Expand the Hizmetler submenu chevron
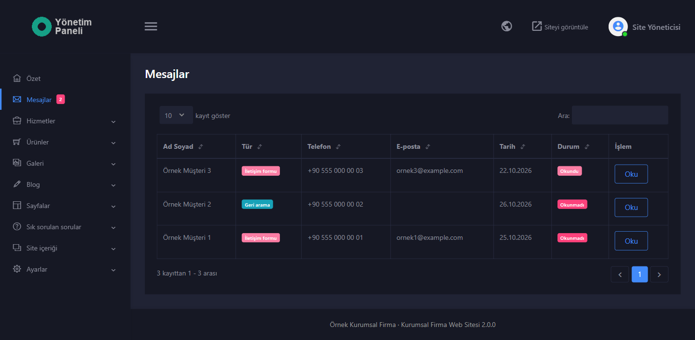Viewport: 695px width, 340px height. [113, 121]
